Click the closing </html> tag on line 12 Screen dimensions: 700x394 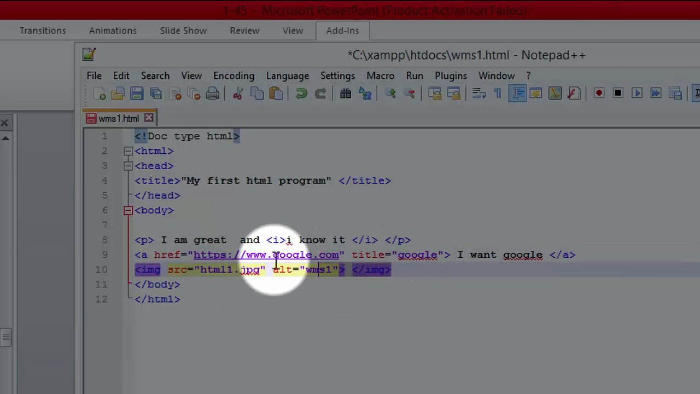tap(157, 299)
